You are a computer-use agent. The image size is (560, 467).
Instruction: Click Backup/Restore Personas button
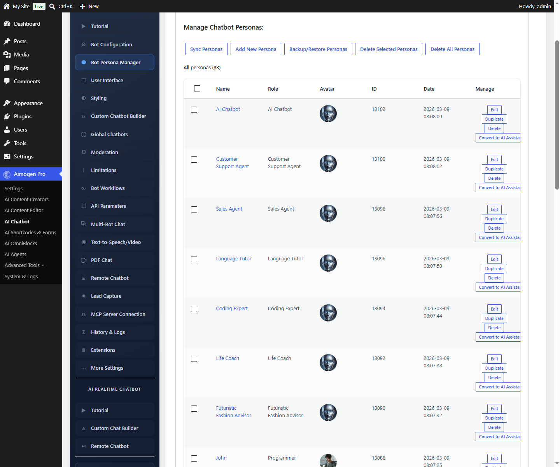pos(318,49)
